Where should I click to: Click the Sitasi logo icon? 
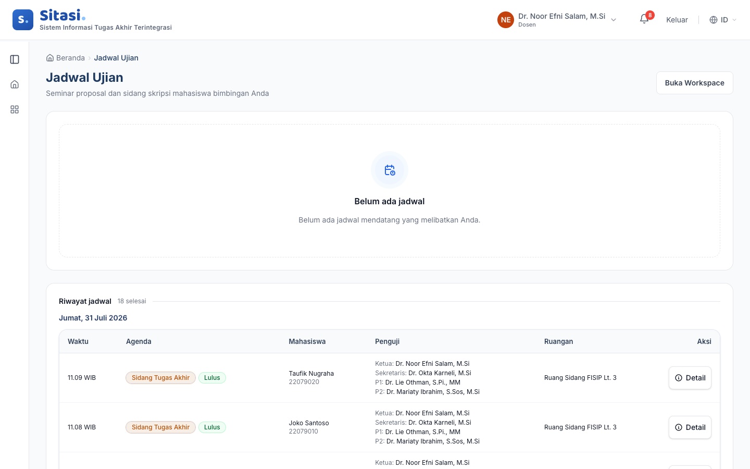point(23,20)
